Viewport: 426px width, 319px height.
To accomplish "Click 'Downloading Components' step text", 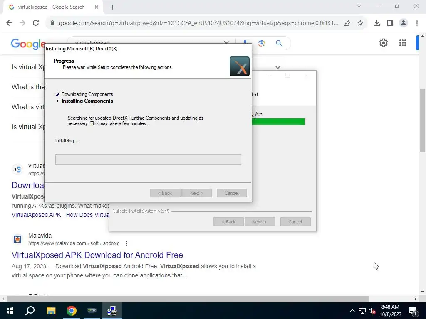I will 87,94.
